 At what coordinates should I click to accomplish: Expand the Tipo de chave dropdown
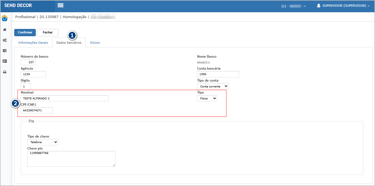[42, 142]
